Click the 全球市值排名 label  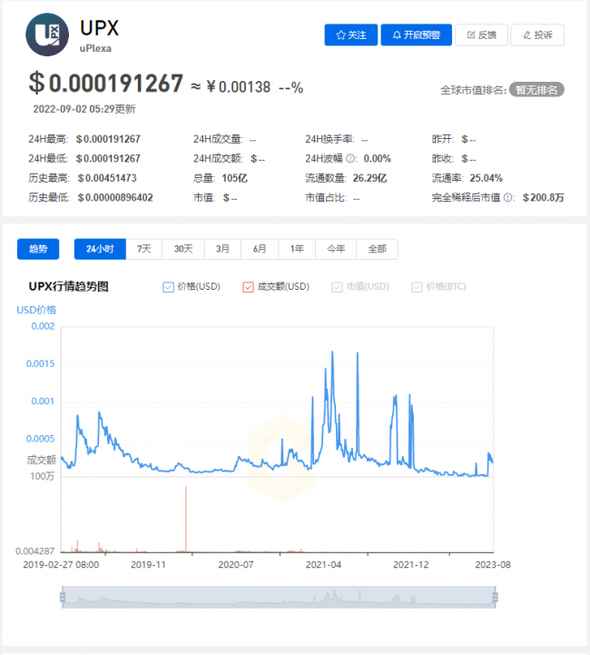point(473,90)
